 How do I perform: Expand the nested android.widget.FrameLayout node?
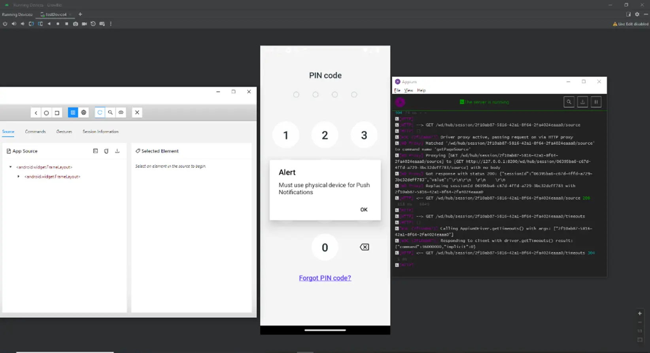point(19,176)
